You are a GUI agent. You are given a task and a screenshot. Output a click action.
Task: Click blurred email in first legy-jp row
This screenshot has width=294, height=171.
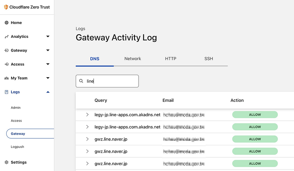pos(183,115)
